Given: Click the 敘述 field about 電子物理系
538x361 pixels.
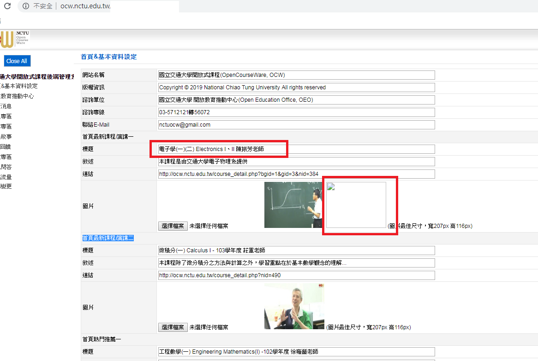Looking at the screenshot, I should pos(296,161).
